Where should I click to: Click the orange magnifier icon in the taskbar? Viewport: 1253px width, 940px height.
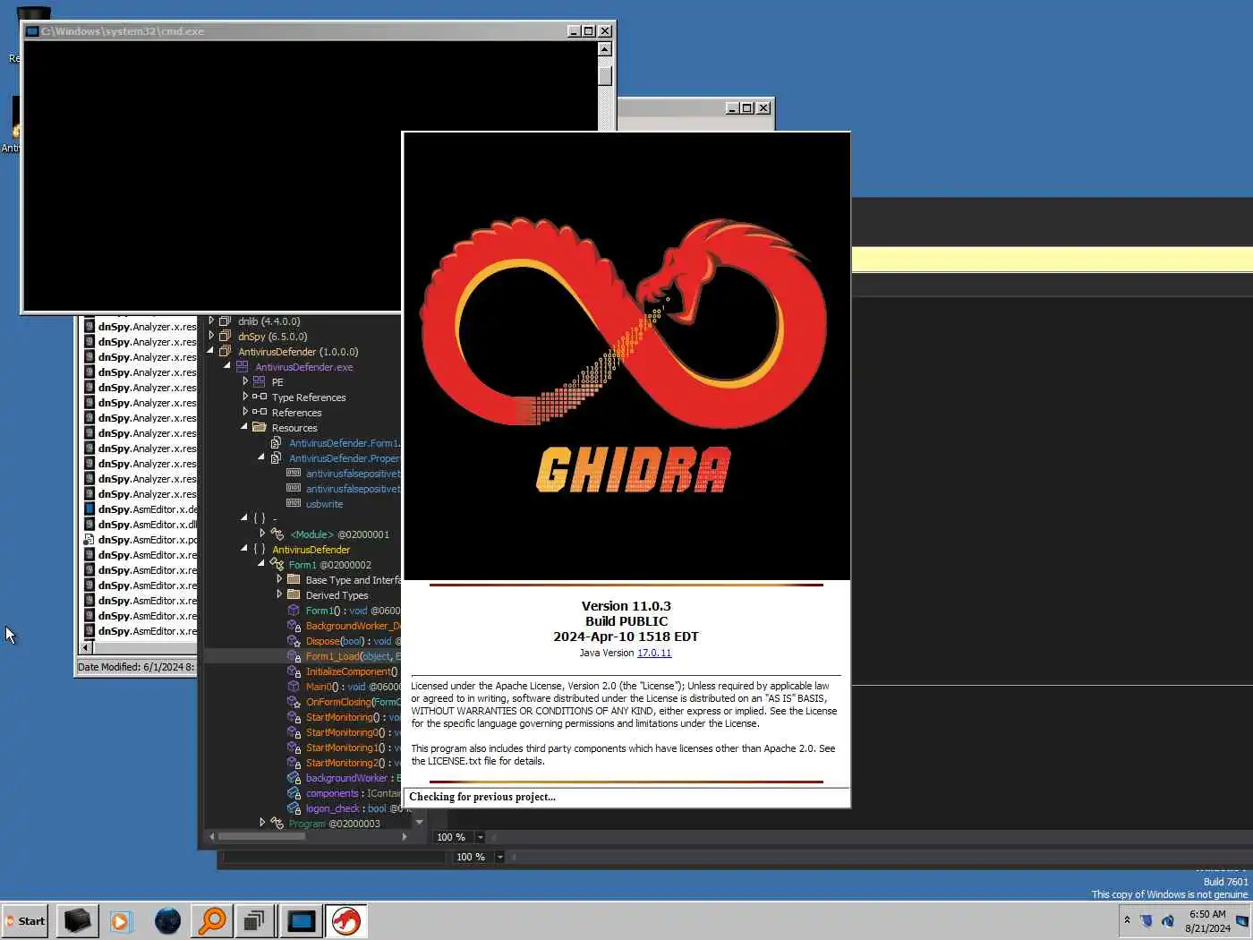click(212, 920)
